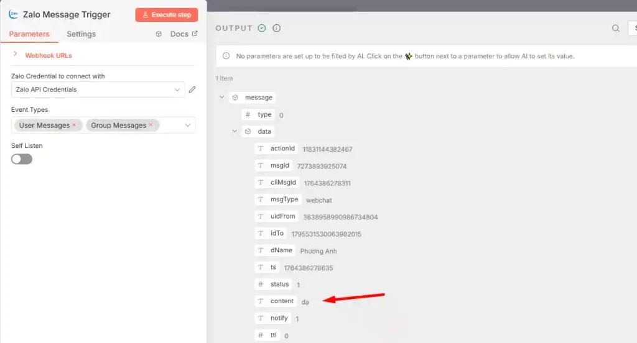The image size is (637, 343).
Task: Click the text icon beside ts
Action: pyautogui.click(x=261, y=267)
